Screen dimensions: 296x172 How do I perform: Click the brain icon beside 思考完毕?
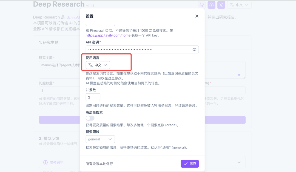[45, 162]
